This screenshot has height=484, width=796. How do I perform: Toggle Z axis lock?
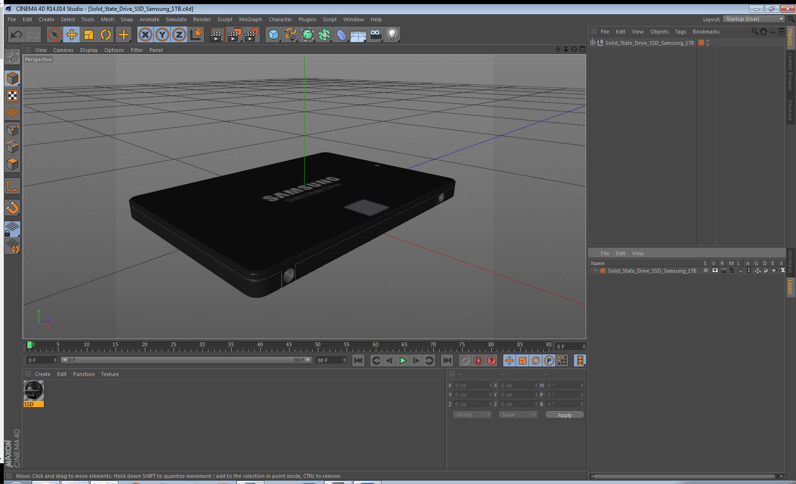[x=179, y=34]
